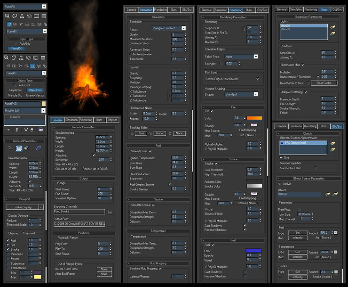Enable the Cubic Interpolation checkbox
Image resolution: width=348 pixels, height=287 pixels.
(173, 54)
